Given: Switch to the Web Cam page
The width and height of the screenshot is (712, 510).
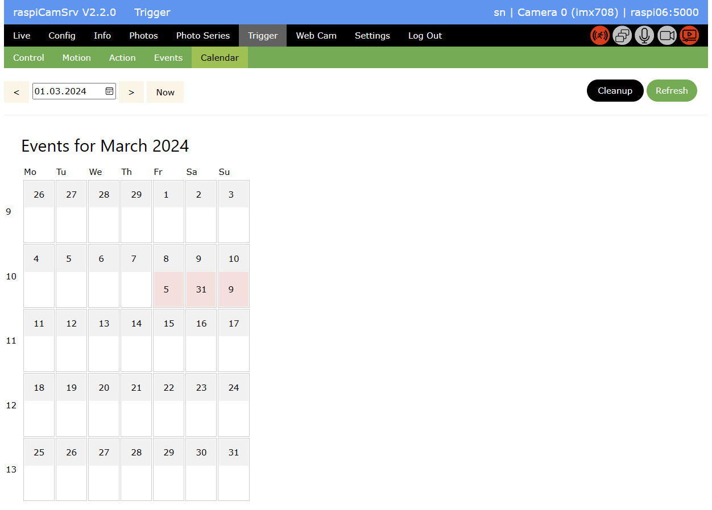Looking at the screenshot, I should (316, 36).
